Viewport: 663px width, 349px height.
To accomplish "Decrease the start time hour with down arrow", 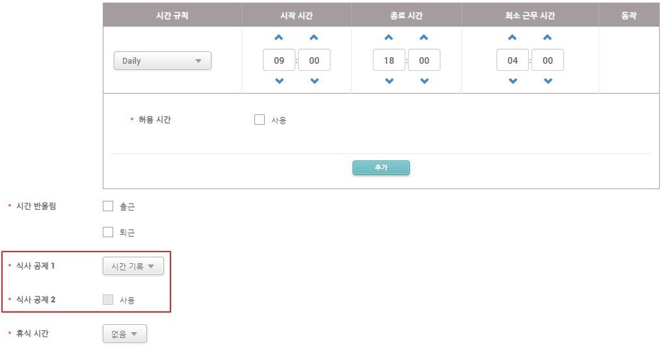I will (279, 81).
